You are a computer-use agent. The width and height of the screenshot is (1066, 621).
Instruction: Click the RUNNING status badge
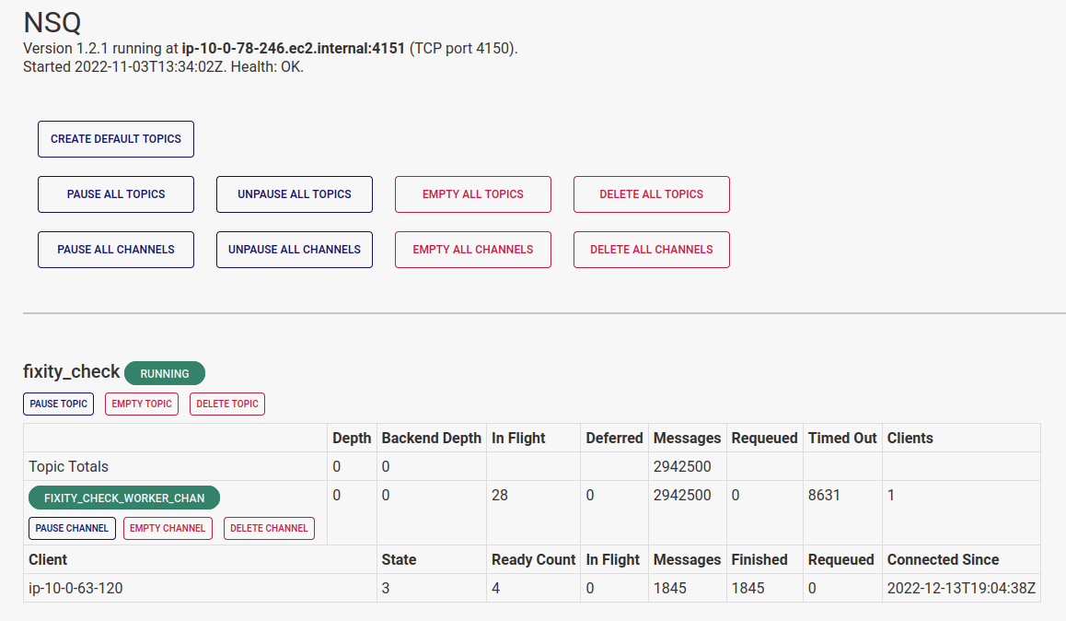[165, 373]
